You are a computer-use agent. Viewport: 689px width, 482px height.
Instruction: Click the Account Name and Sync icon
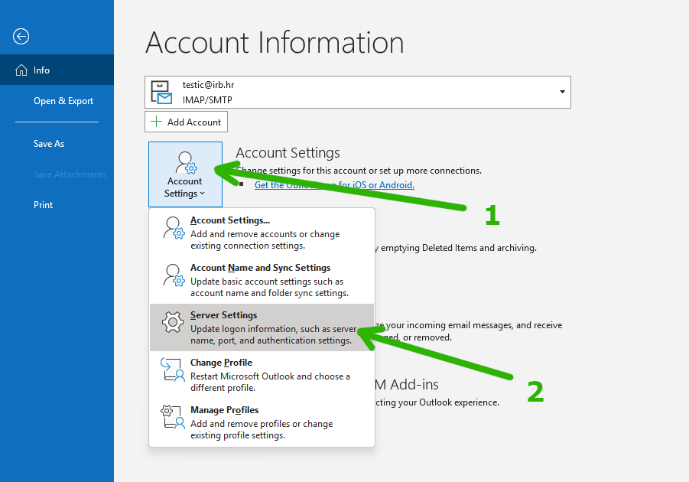(x=174, y=275)
